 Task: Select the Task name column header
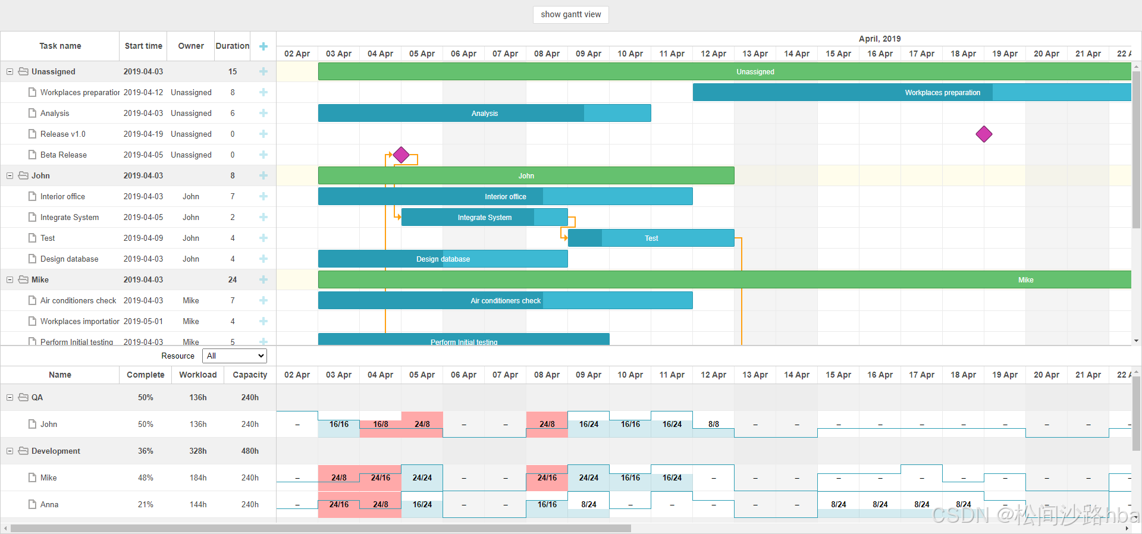(60, 46)
